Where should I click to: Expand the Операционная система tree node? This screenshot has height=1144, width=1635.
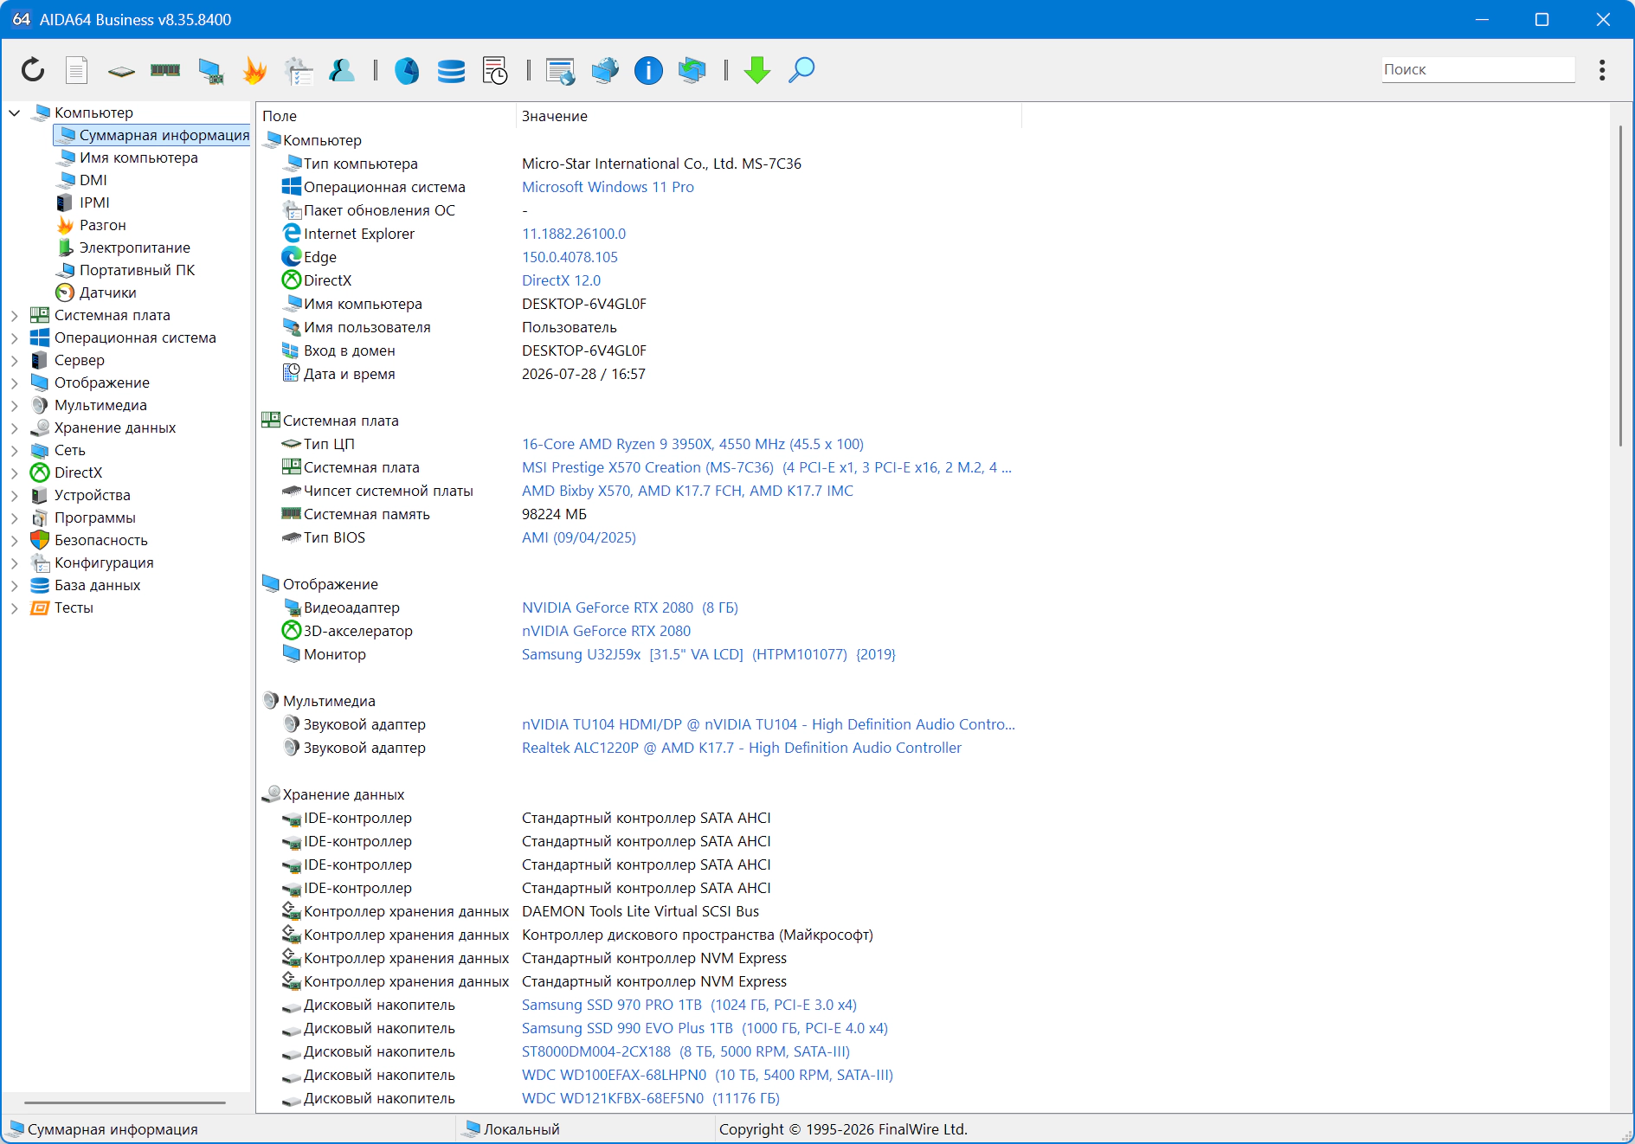(x=15, y=337)
